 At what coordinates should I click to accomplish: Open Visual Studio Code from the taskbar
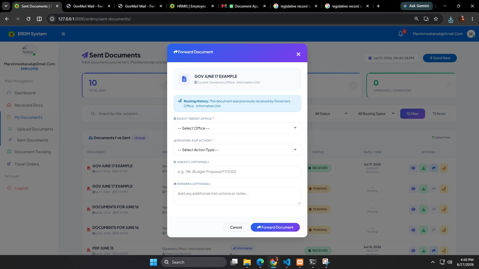click(x=286, y=262)
